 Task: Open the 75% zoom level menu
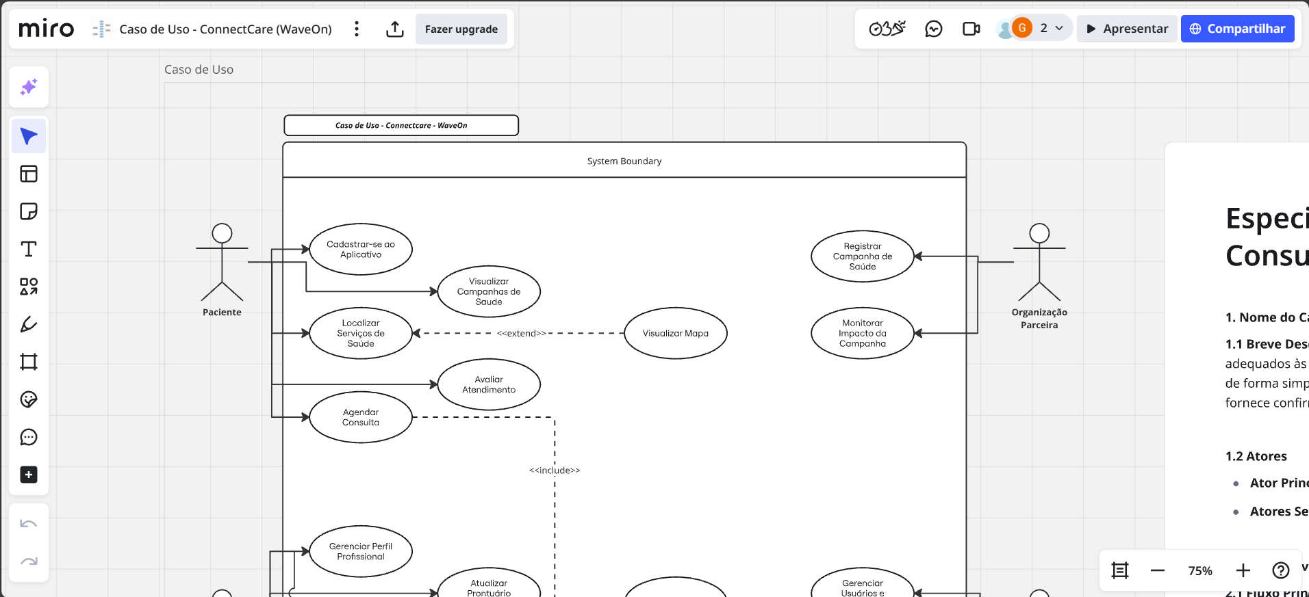[1199, 570]
